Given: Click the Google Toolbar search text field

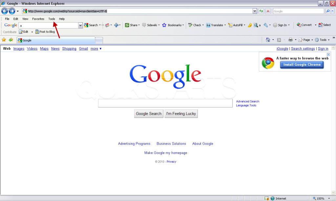Looking at the screenshot, I should point(49,25).
